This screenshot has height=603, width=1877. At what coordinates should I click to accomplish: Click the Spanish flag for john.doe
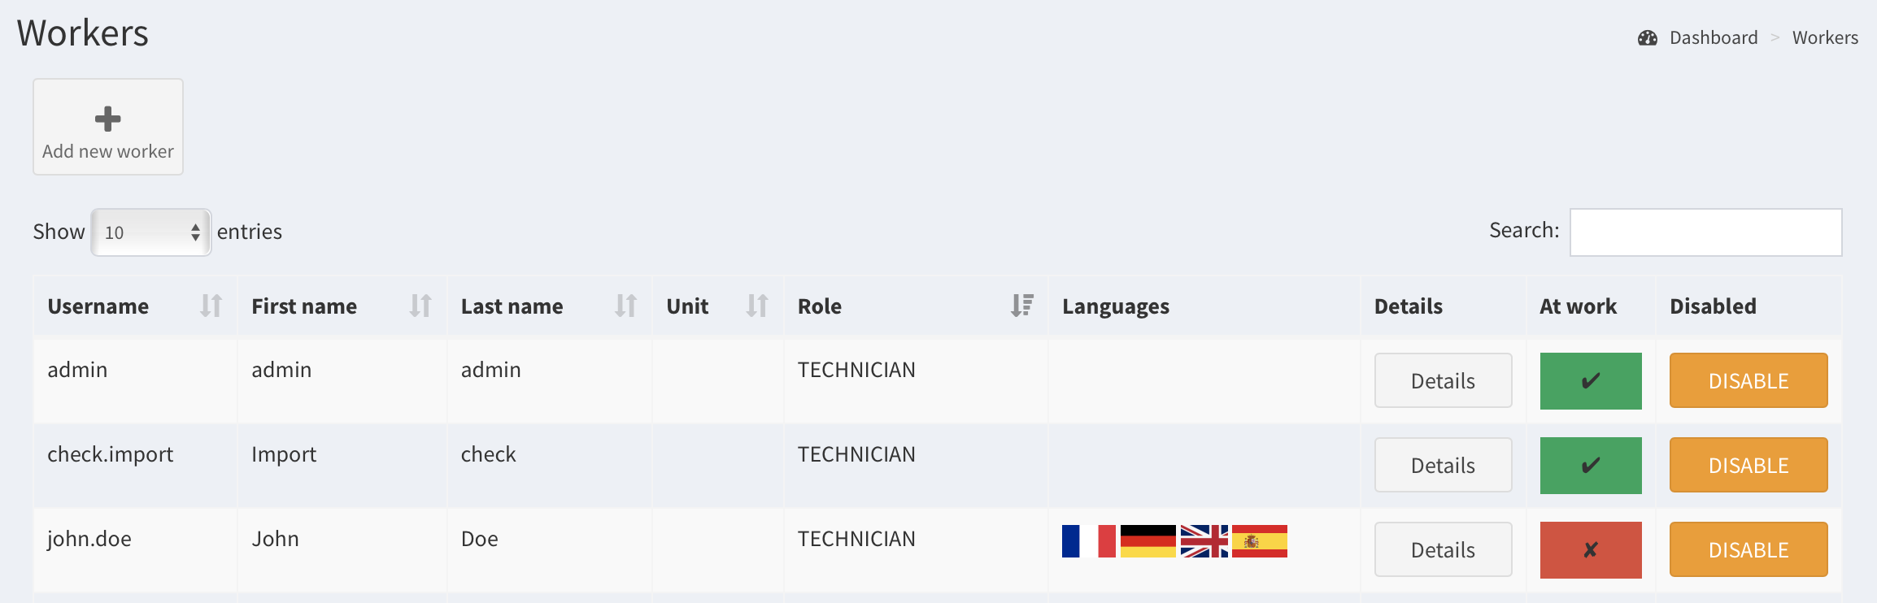(1259, 541)
